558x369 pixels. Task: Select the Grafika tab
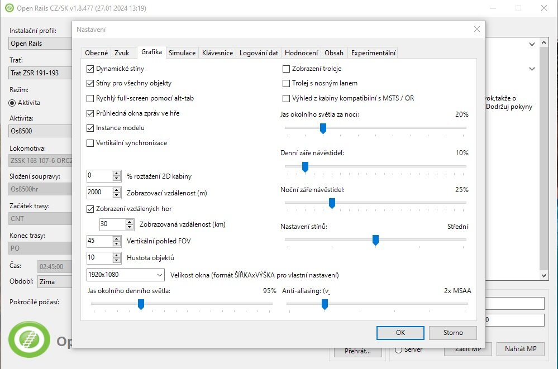pyautogui.click(x=151, y=52)
